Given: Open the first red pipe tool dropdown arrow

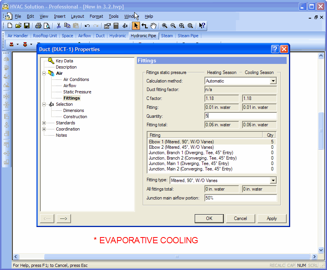Looking at the screenshot, I should [x=17, y=45].
